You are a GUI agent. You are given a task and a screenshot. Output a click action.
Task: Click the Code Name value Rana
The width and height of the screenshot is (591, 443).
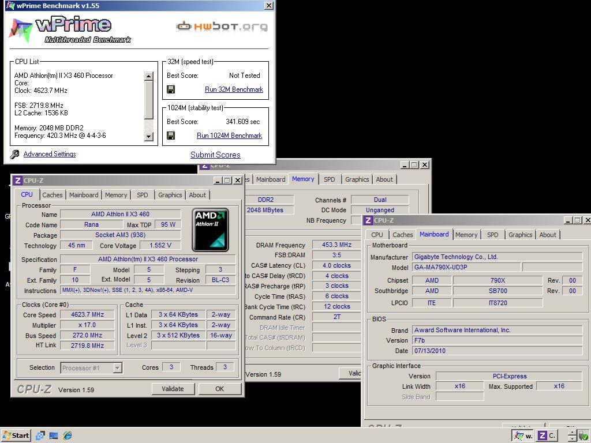pos(91,224)
